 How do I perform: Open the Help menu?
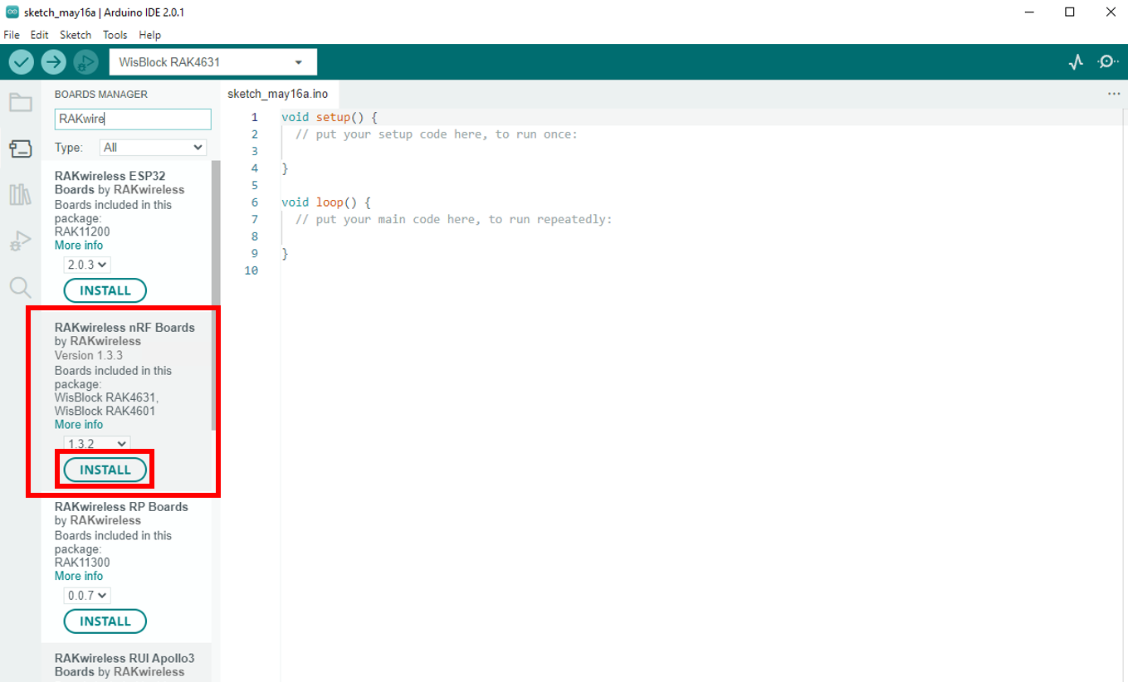150,35
